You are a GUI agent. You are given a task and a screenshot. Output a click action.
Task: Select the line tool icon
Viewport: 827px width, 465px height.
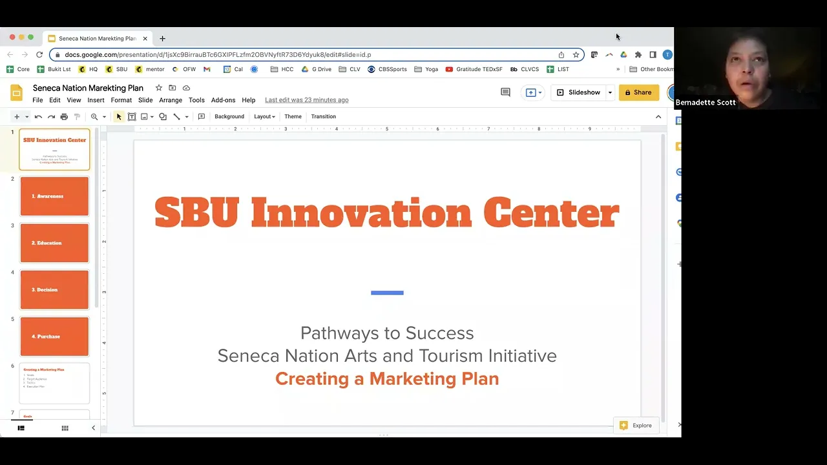[176, 117]
